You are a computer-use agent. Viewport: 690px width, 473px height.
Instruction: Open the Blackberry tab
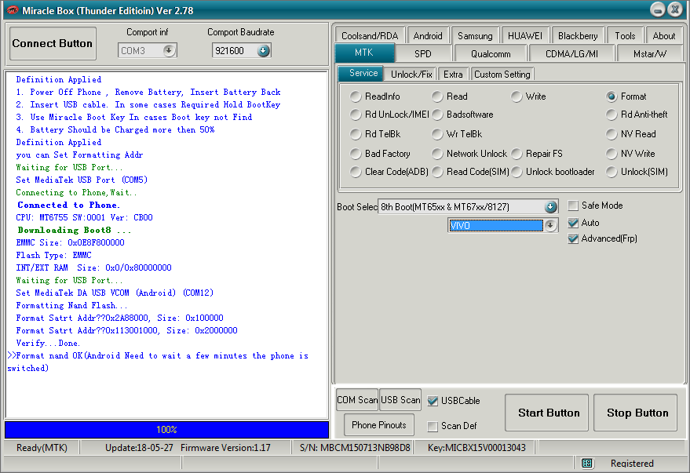(x=578, y=35)
